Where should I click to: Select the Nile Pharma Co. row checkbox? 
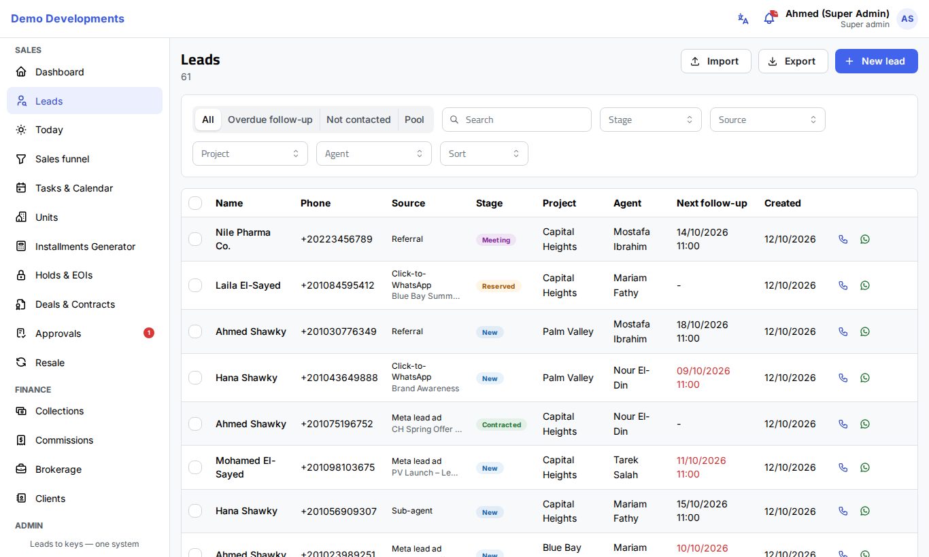(195, 239)
